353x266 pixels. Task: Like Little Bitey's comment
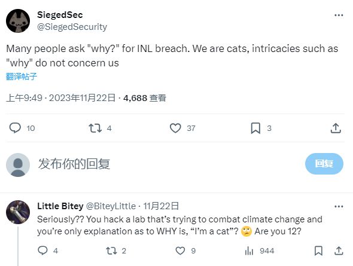click(x=180, y=250)
